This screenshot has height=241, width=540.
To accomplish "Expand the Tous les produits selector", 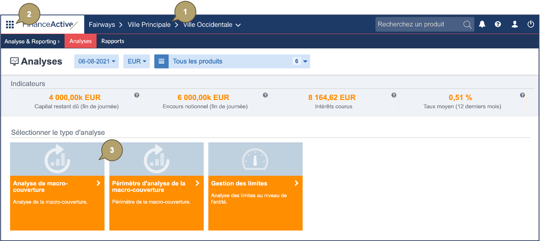I will [305, 61].
